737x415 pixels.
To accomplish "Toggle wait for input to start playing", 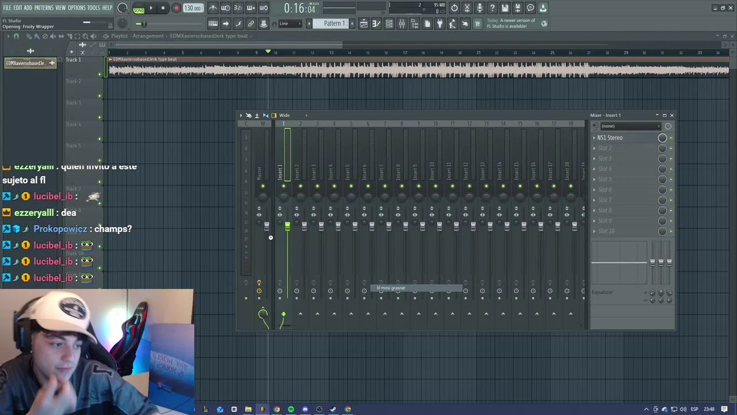I will pyautogui.click(x=226, y=8).
